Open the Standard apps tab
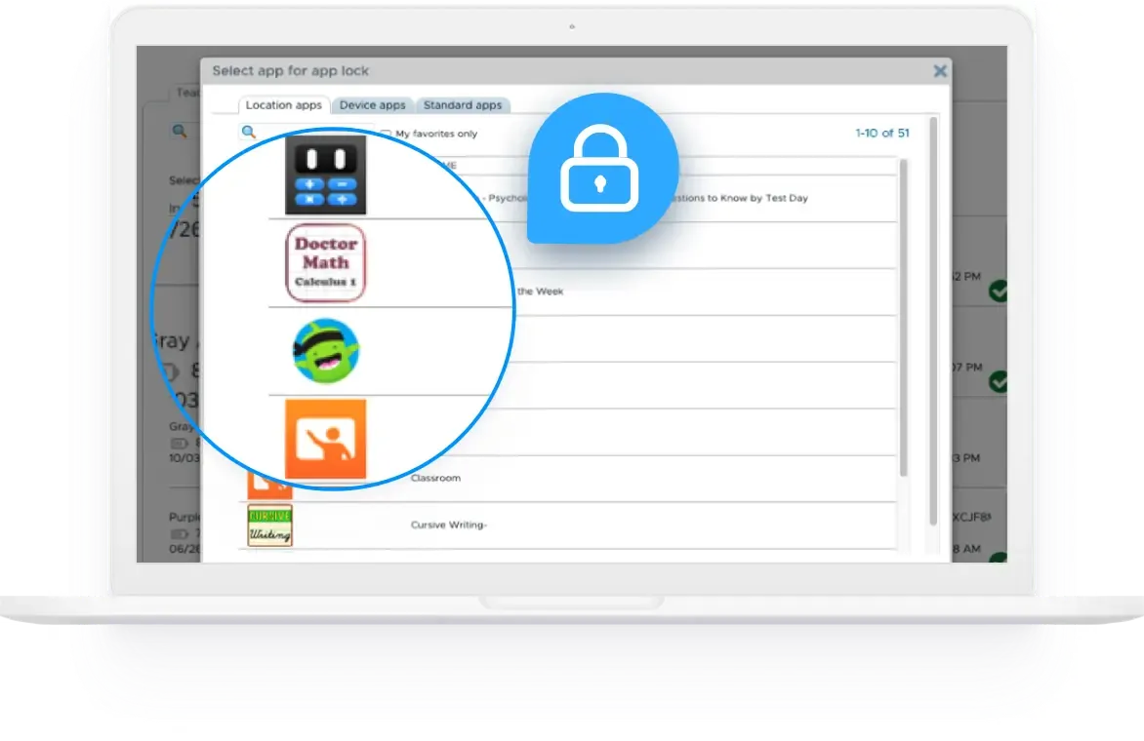Viewport: 1144px width, 741px height. pos(463,105)
